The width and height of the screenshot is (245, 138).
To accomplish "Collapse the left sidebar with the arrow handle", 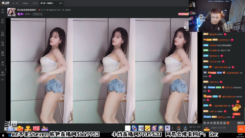I will coord(6,70).
